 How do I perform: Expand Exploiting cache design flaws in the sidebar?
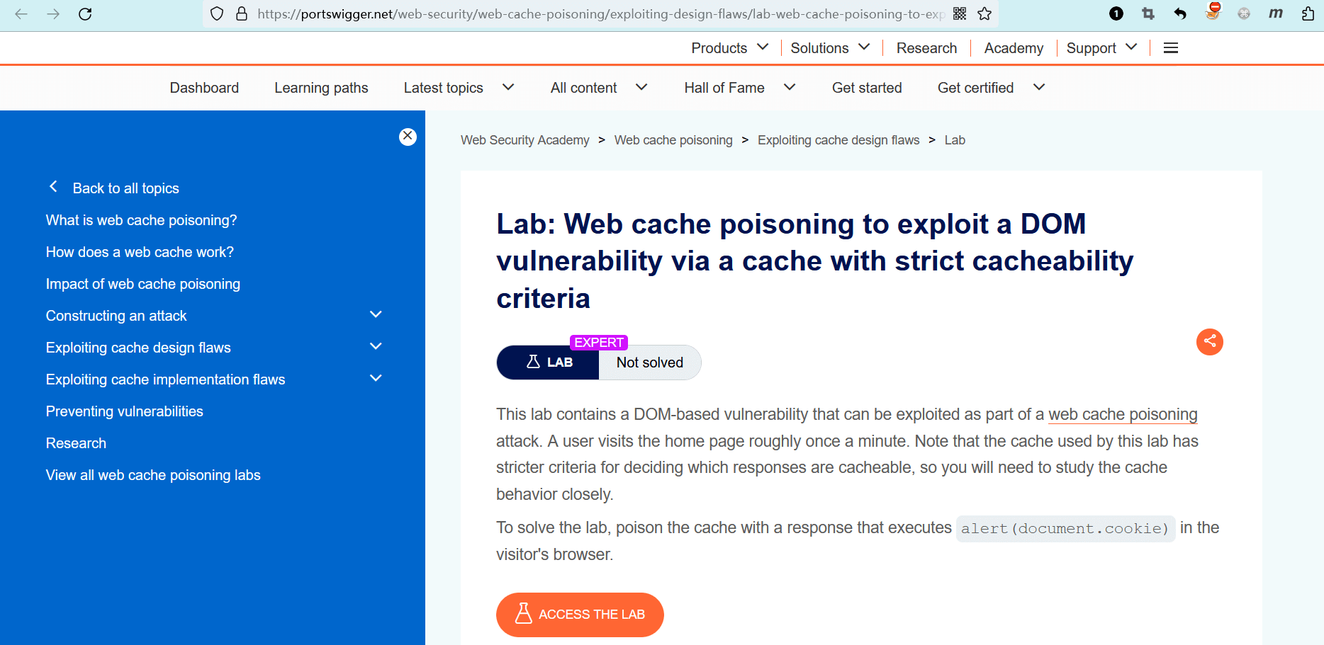(x=376, y=347)
